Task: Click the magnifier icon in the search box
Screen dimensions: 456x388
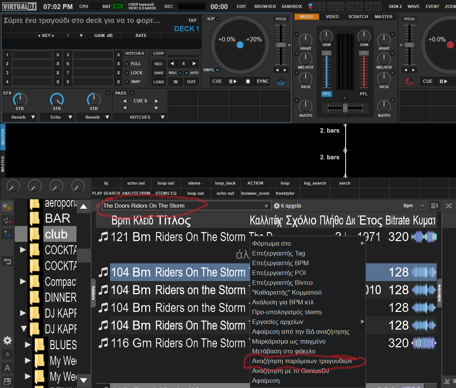Action: 98,206
